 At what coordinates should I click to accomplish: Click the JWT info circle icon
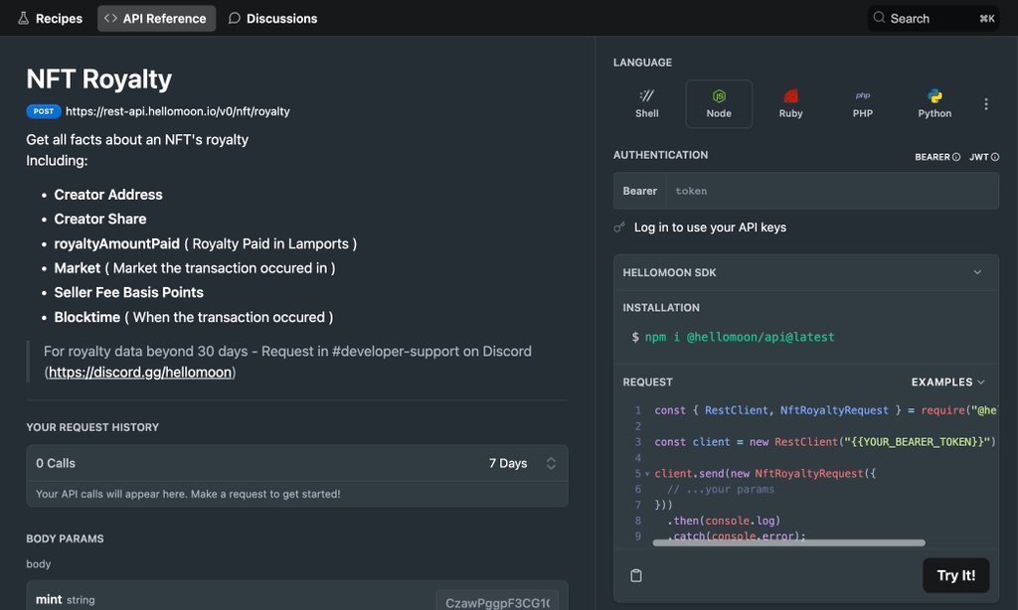pos(995,157)
